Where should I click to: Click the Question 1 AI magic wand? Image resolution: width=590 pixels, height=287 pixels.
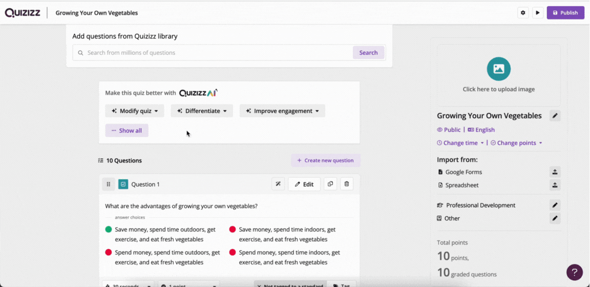tap(278, 184)
